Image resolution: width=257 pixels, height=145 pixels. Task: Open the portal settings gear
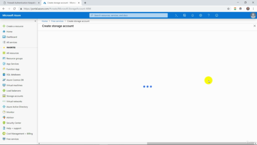200,15
